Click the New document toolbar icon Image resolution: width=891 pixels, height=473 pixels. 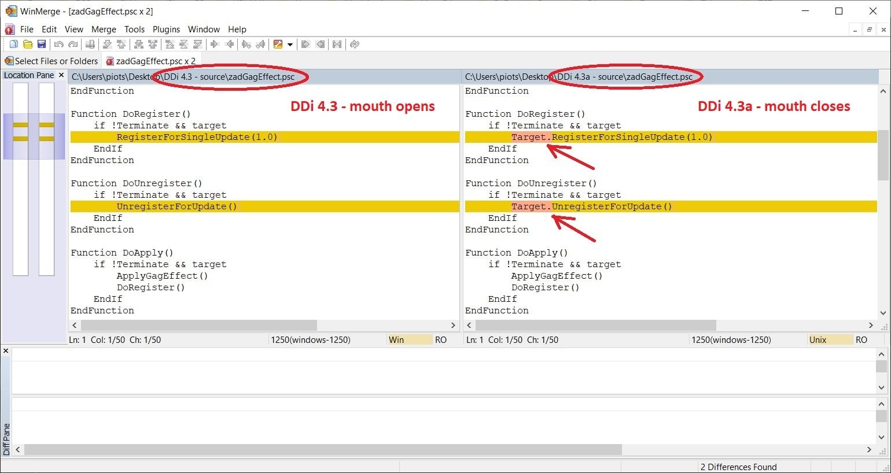[13, 45]
